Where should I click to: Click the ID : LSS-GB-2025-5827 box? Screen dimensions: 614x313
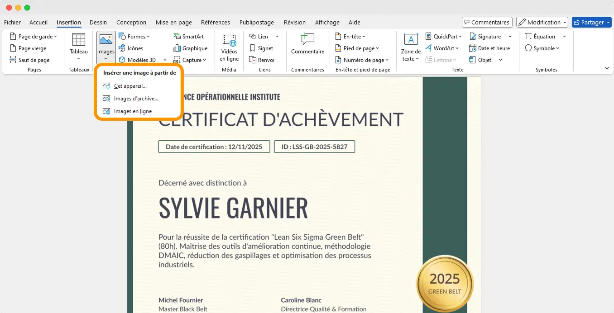(x=314, y=147)
